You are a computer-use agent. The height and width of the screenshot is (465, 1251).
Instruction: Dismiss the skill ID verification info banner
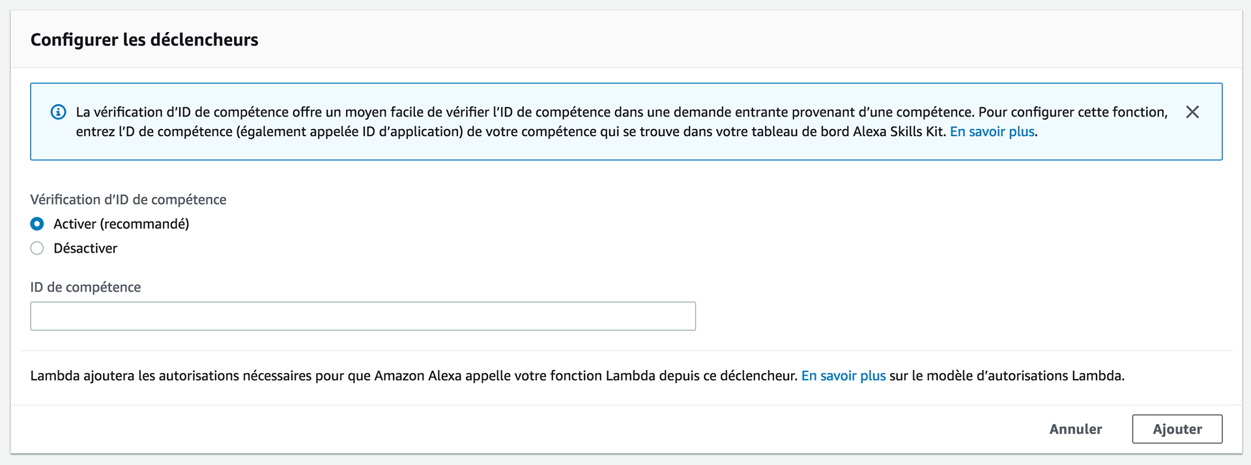(1192, 112)
